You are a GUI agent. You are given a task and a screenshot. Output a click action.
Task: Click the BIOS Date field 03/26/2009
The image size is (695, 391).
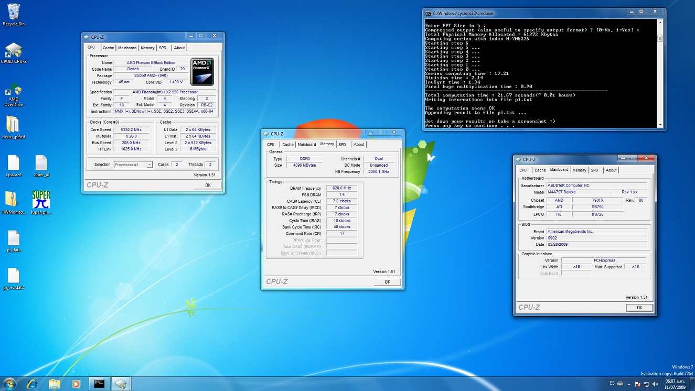click(x=596, y=244)
